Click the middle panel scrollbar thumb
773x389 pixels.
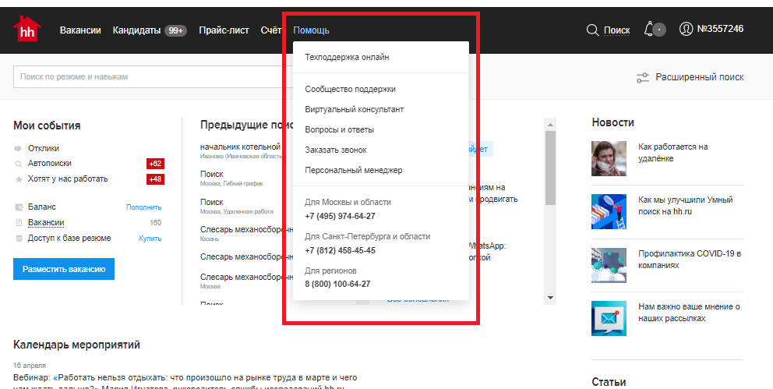coord(551,168)
